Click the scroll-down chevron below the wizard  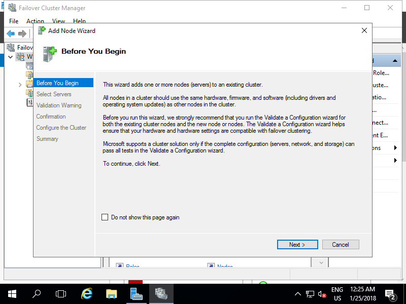tap(321, 262)
